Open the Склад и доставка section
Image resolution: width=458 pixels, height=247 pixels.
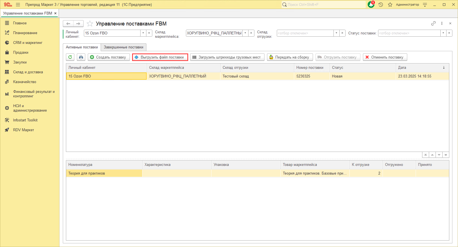click(x=28, y=72)
